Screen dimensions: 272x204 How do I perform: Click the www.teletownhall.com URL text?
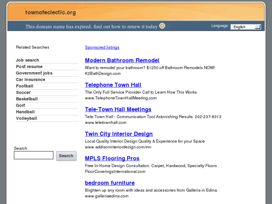106,122
